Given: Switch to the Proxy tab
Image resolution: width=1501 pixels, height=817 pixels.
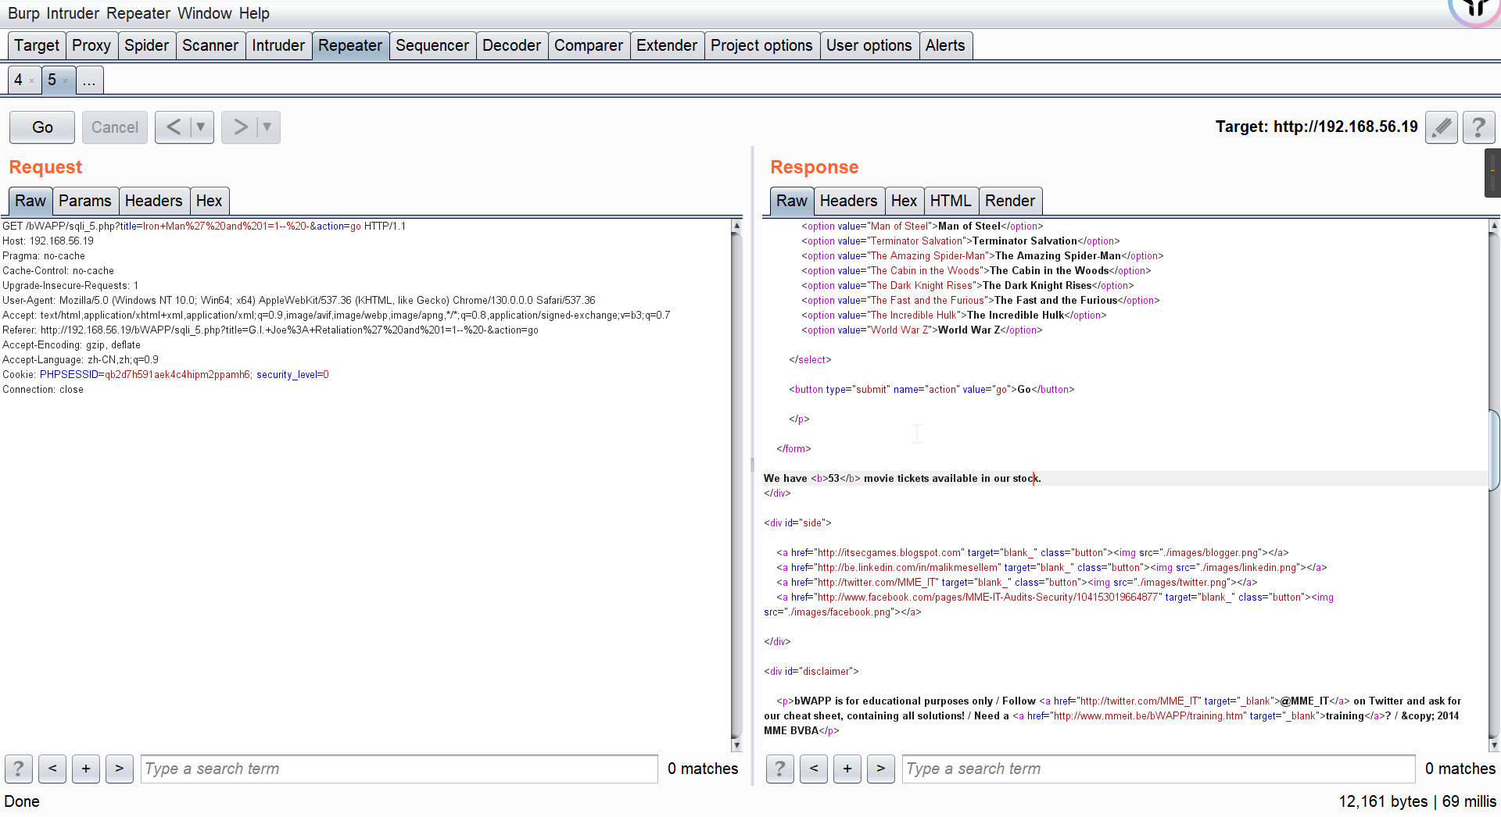Looking at the screenshot, I should coord(91,45).
